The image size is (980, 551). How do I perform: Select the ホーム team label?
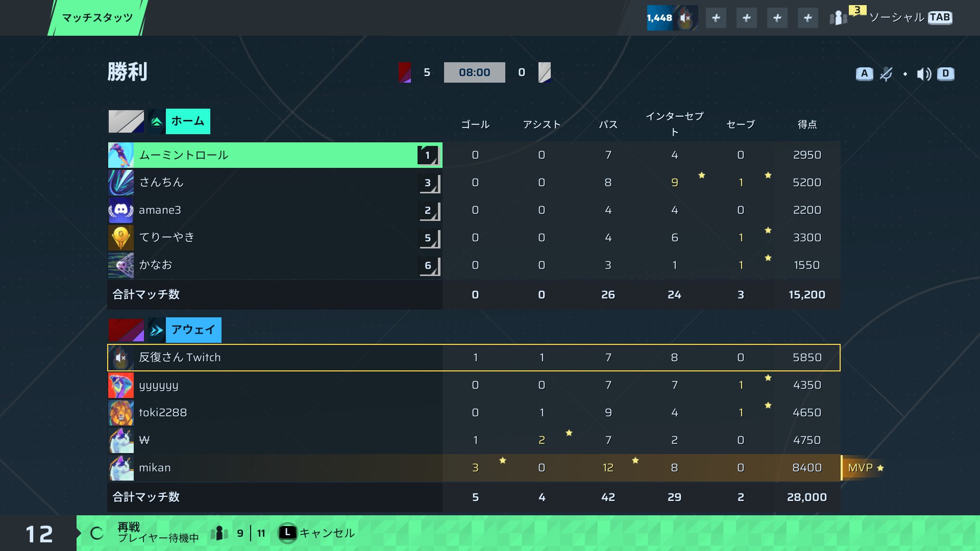[x=188, y=121]
